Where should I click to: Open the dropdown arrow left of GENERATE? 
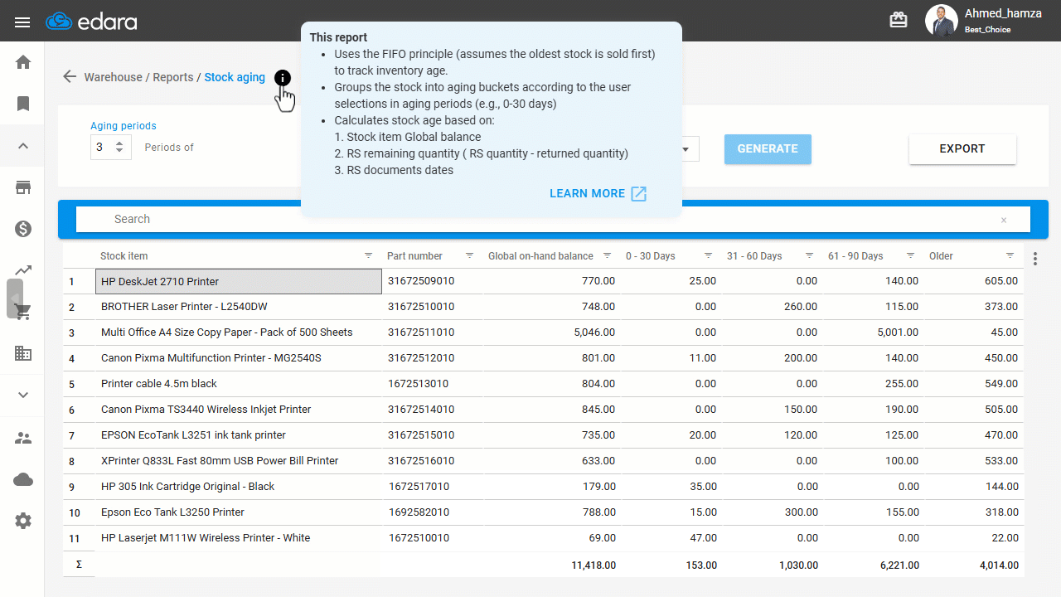[x=686, y=149]
